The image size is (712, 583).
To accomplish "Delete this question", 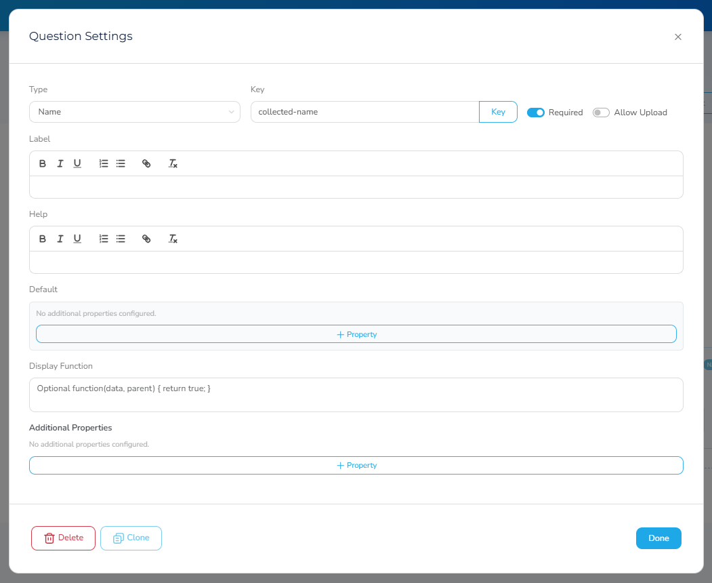I will [x=64, y=538].
